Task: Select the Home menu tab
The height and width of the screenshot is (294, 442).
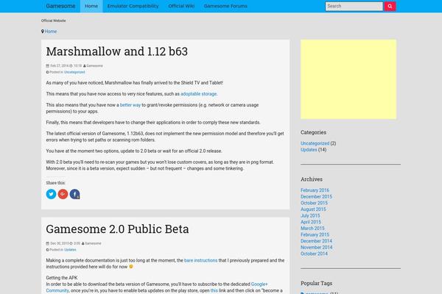Action: (91, 6)
